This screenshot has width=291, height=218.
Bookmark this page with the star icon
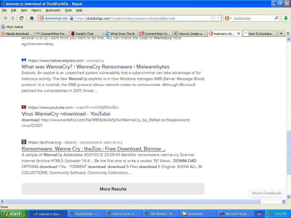tap(213, 18)
